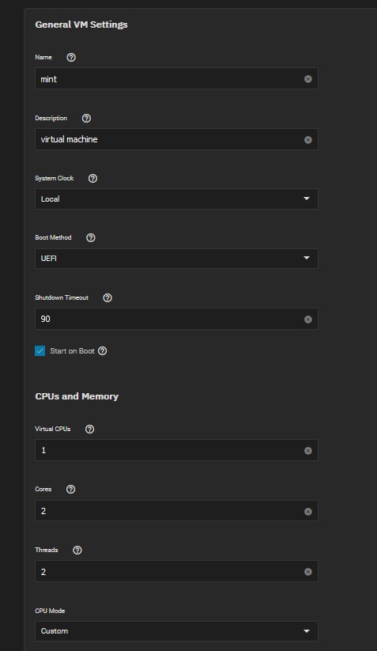Open System Clock help icon

tap(92, 178)
